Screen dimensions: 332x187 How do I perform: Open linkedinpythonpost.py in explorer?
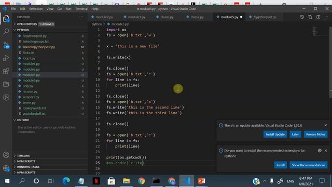pyautogui.click(x=50, y=47)
